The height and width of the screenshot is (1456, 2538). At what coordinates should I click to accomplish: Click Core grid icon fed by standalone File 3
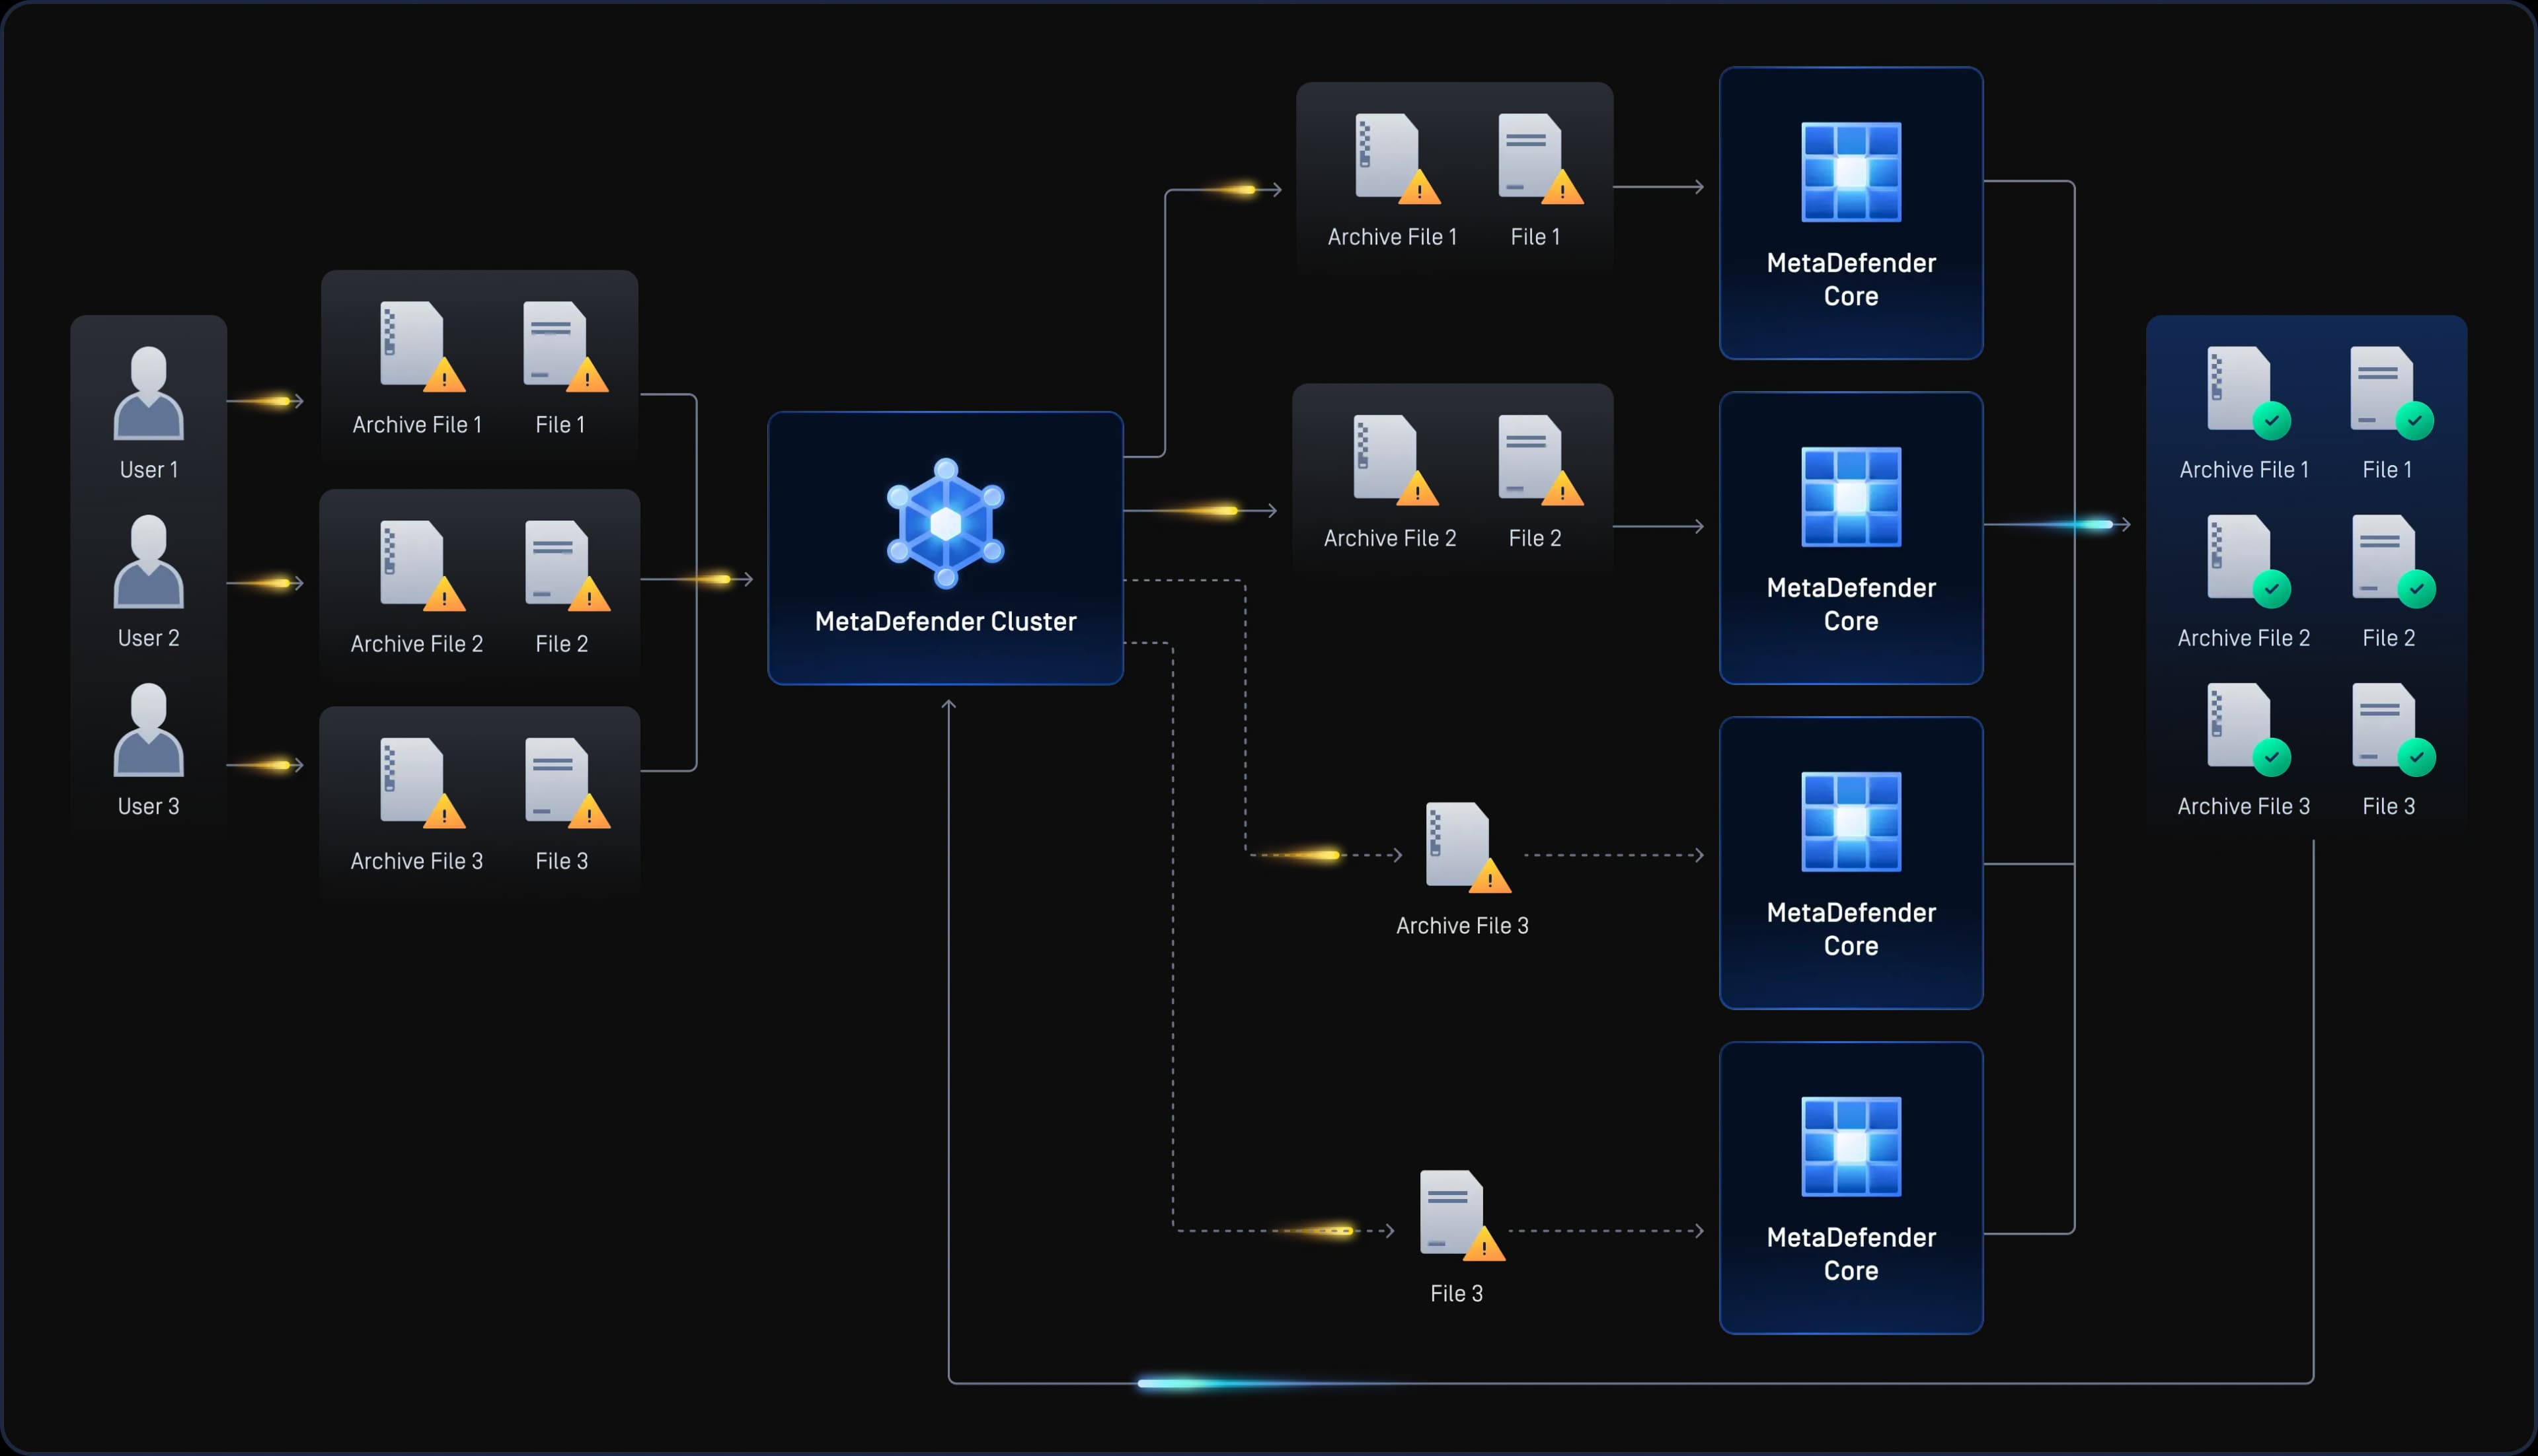point(1851,1147)
